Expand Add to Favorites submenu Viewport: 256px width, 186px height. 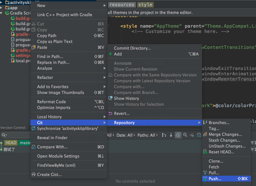[x=69, y=87]
